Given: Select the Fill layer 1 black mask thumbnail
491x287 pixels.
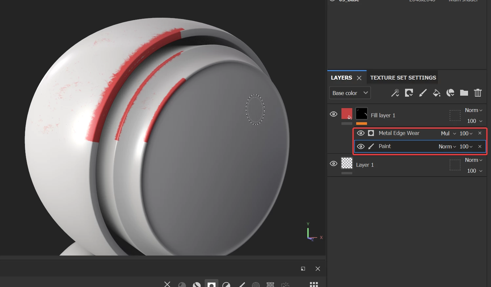Looking at the screenshot, I should click(361, 114).
